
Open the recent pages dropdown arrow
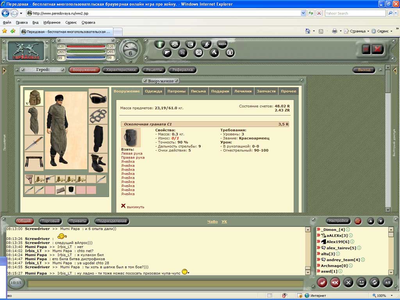click(21, 13)
